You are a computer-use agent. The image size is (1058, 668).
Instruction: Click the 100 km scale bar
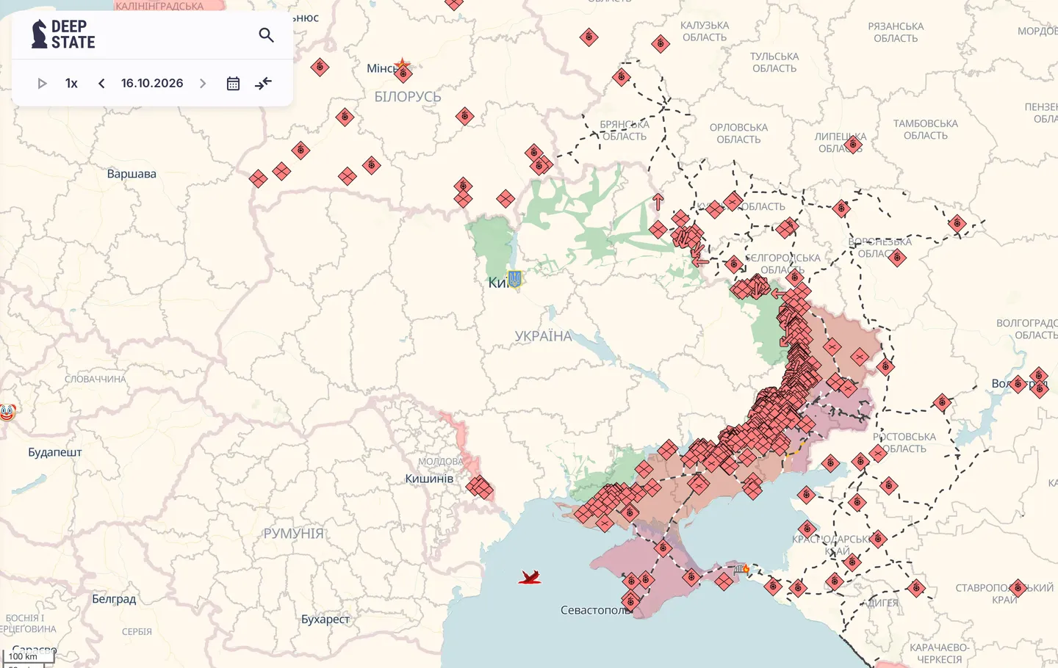[28, 657]
